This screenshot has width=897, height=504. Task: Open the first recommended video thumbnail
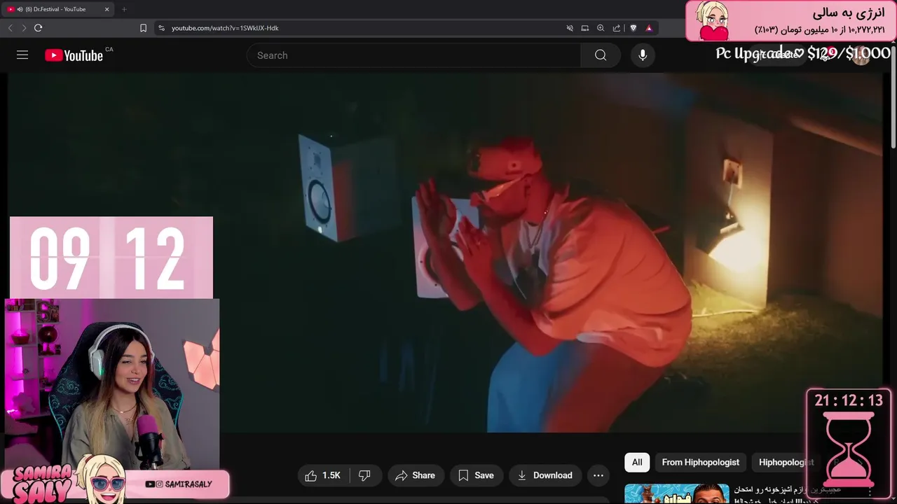pyautogui.click(x=676, y=493)
